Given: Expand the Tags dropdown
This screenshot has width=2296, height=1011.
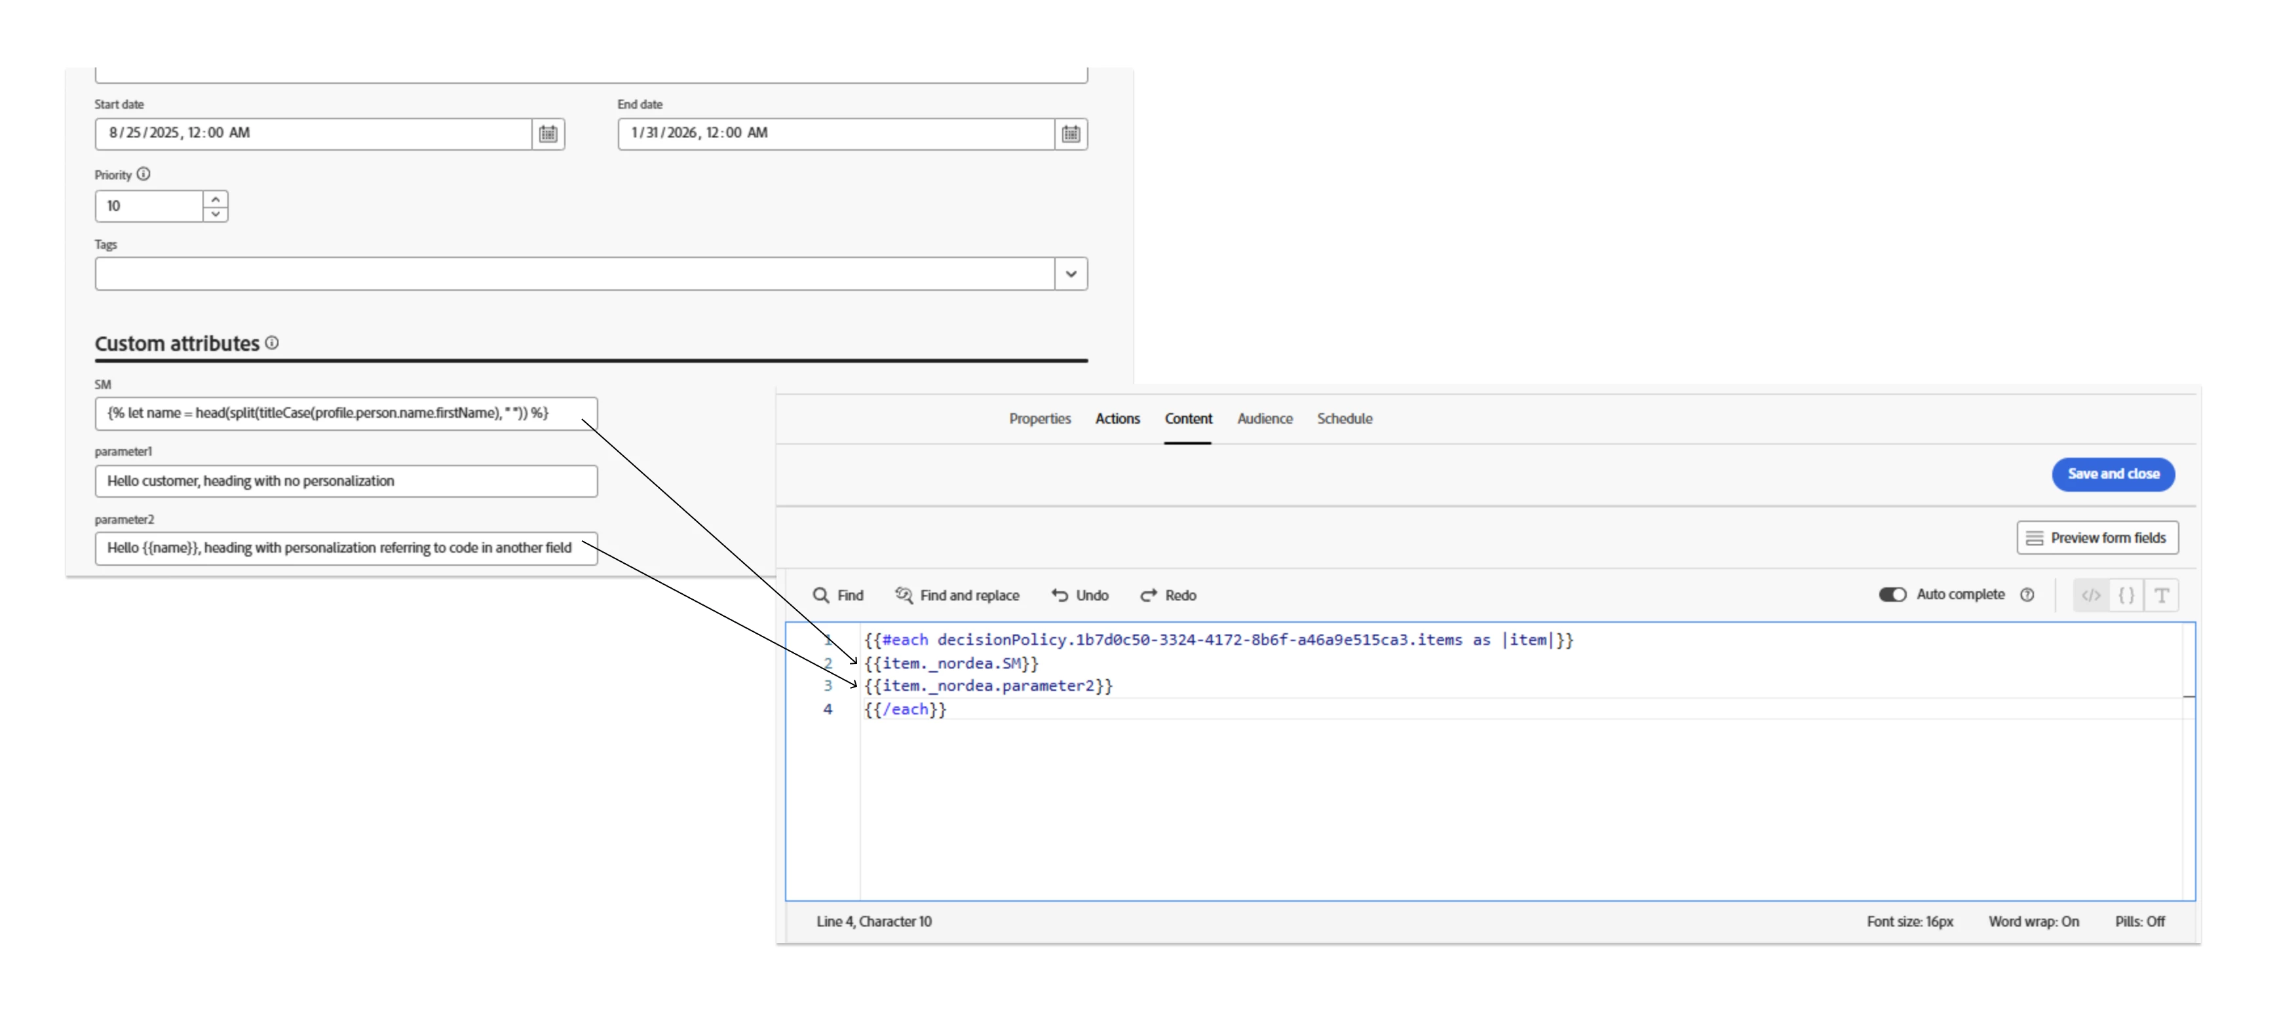Looking at the screenshot, I should point(1071,274).
